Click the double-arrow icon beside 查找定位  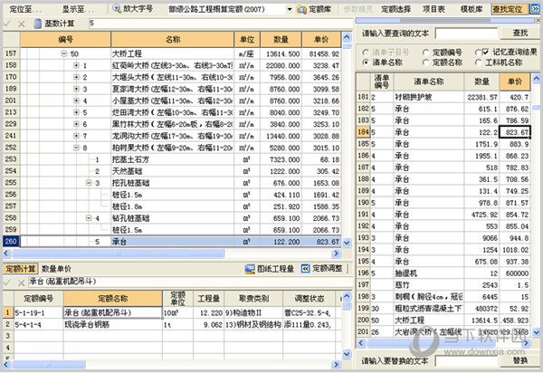(535, 9)
